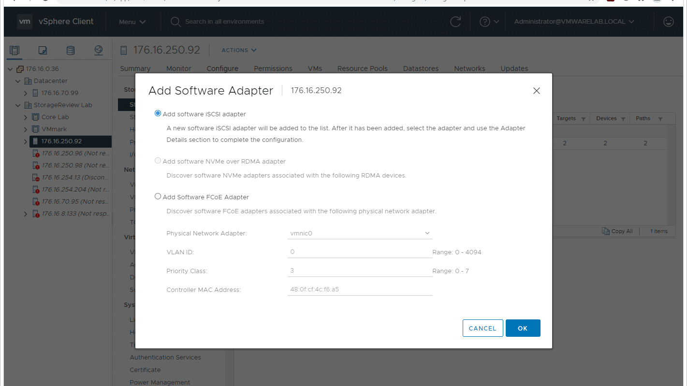Switch to the Summary tab
This screenshot has width=687, height=386.
pyautogui.click(x=135, y=69)
